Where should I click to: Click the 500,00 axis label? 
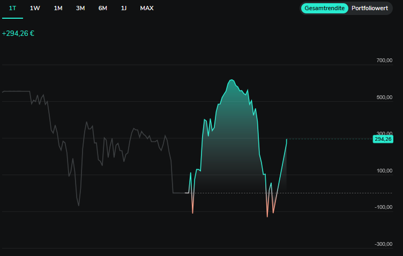[x=384, y=97]
